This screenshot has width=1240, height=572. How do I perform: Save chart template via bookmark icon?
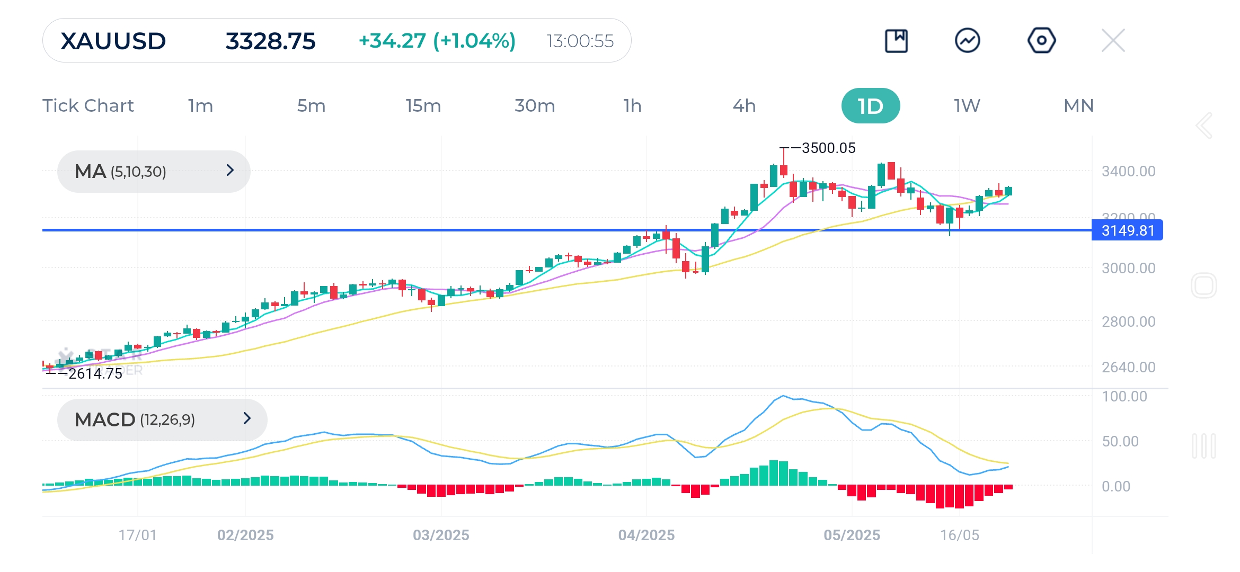pyautogui.click(x=897, y=40)
